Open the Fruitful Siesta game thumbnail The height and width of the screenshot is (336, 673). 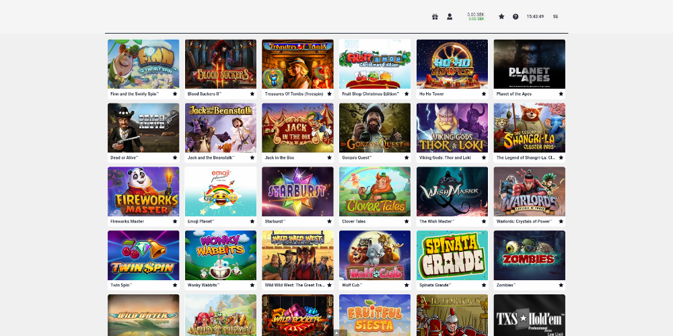click(375, 315)
